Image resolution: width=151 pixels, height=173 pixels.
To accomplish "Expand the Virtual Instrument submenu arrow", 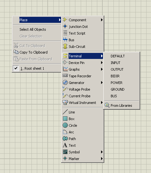I will point(102,102).
